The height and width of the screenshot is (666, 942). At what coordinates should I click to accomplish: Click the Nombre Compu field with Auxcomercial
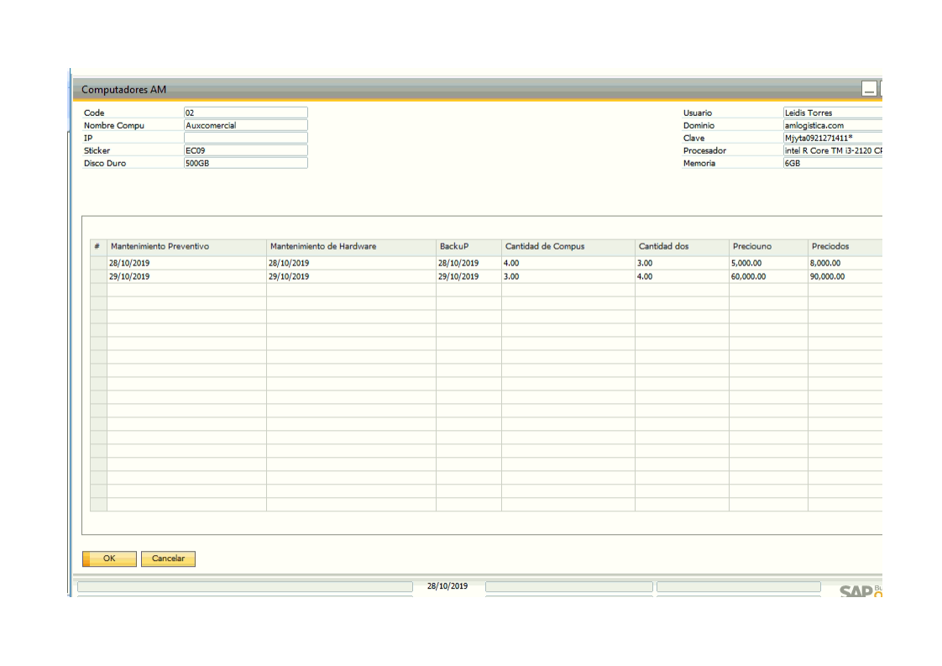(x=246, y=125)
